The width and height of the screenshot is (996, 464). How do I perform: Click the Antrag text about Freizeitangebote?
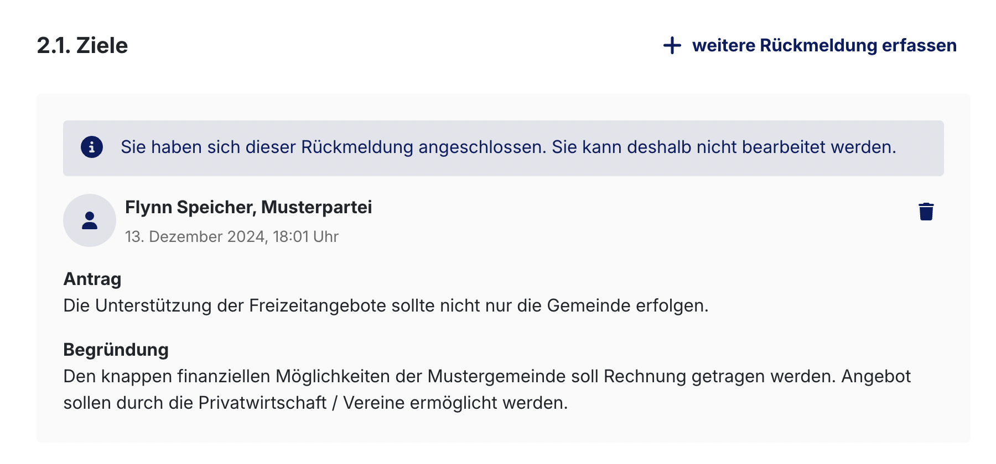[x=386, y=305]
